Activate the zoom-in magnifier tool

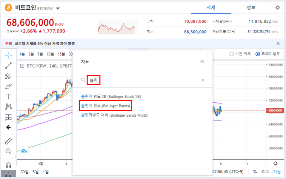click(8, 151)
